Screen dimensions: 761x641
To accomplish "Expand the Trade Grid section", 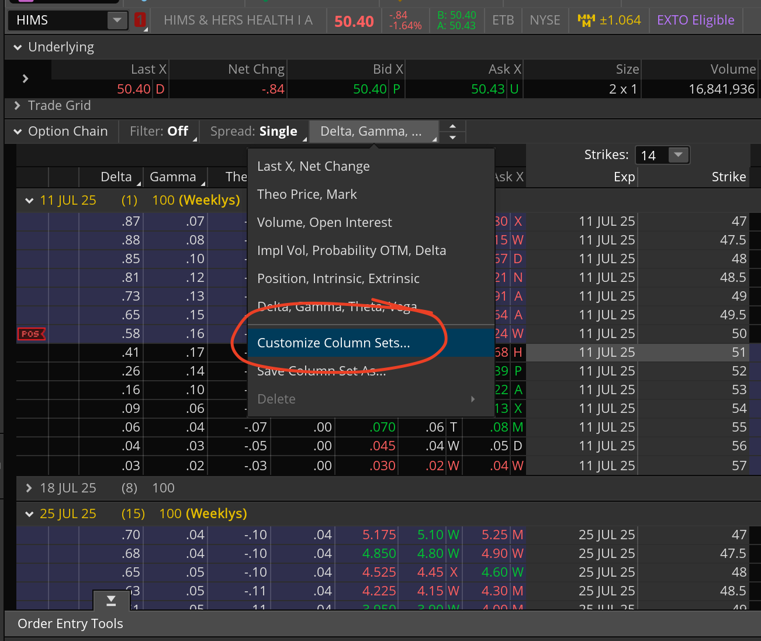I will (x=18, y=106).
